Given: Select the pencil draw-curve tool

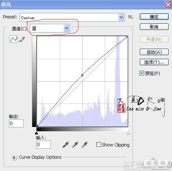Looking at the screenshot, I should click(x=22, y=39).
